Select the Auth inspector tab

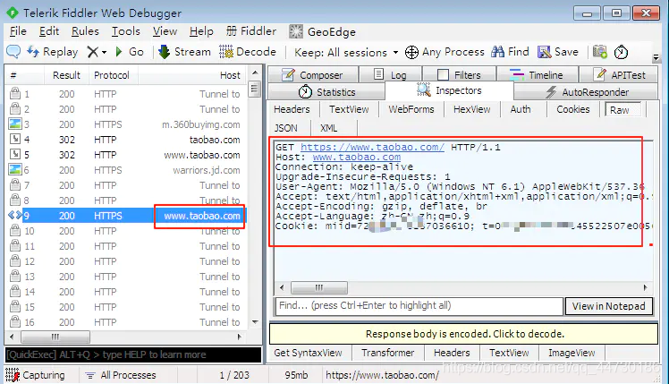coord(521,109)
